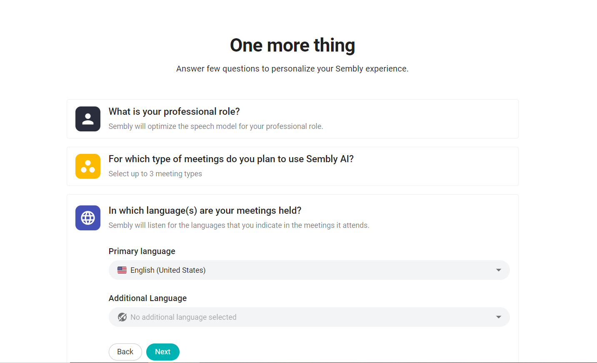Click the blue globe language icon

pyautogui.click(x=88, y=218)
